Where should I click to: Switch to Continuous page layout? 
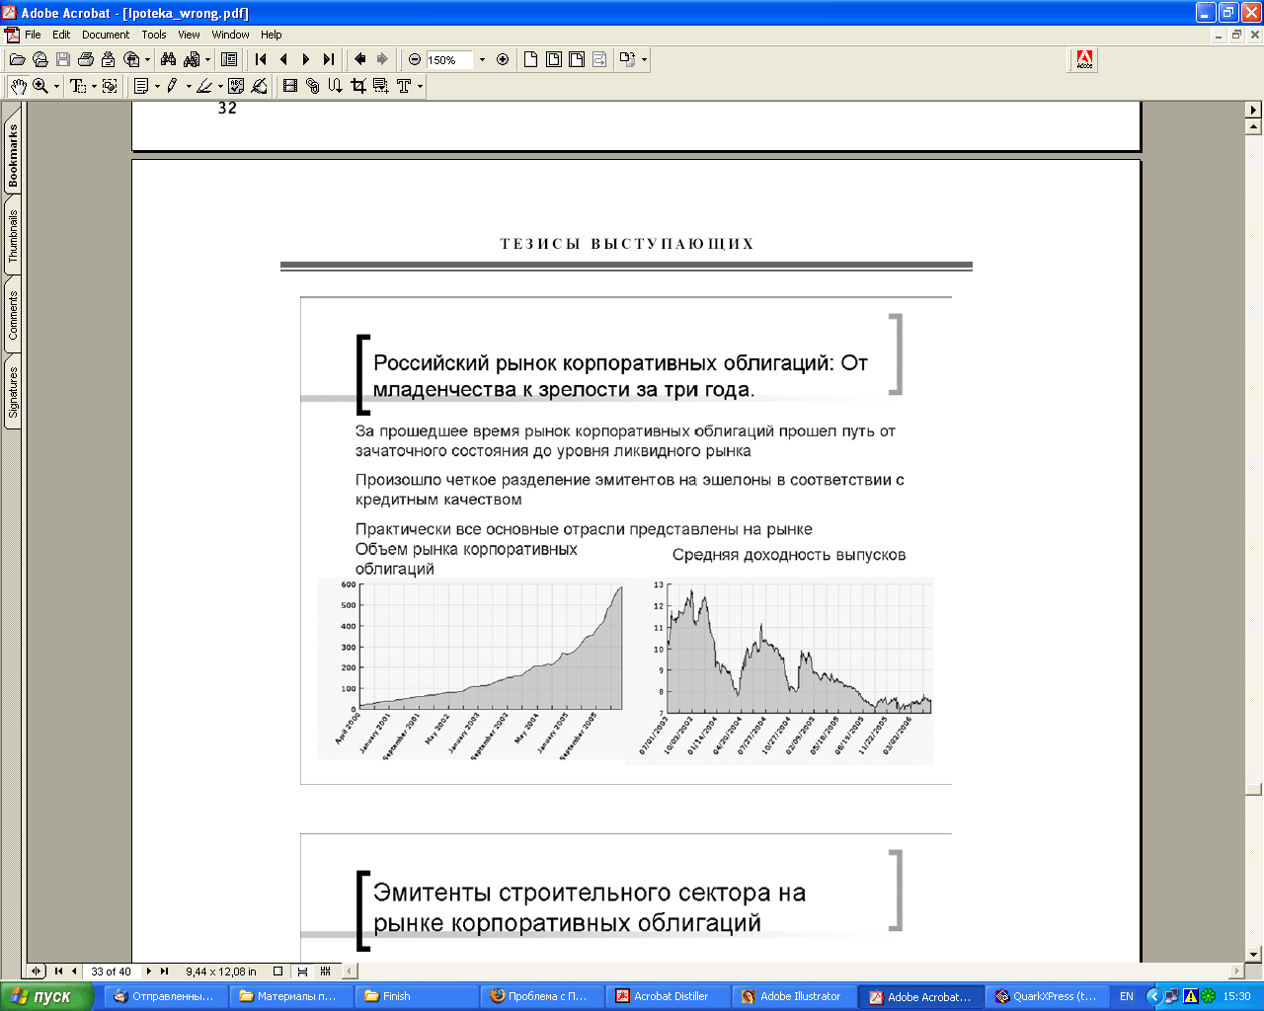[302, 972]
